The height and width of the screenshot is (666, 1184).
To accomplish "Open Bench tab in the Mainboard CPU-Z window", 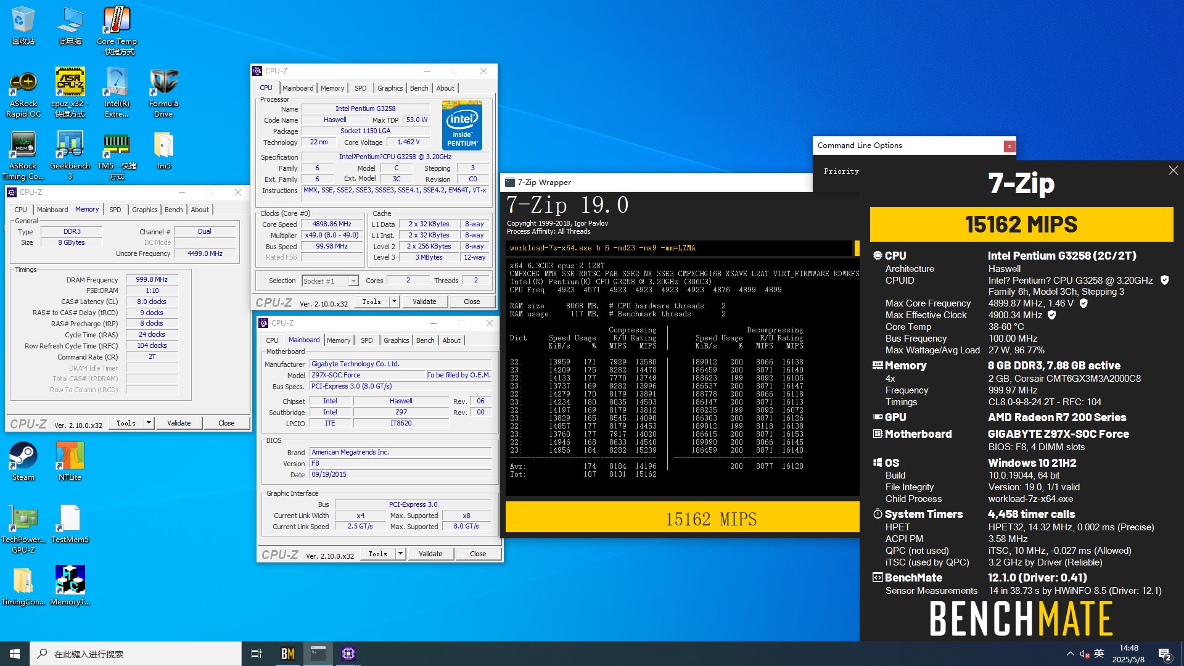I will tap(425, 340).
